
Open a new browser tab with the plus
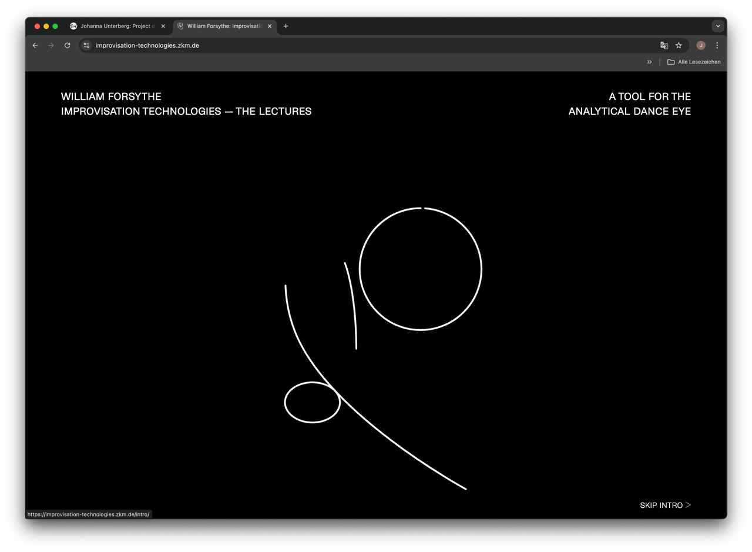[x=286, y=26]
